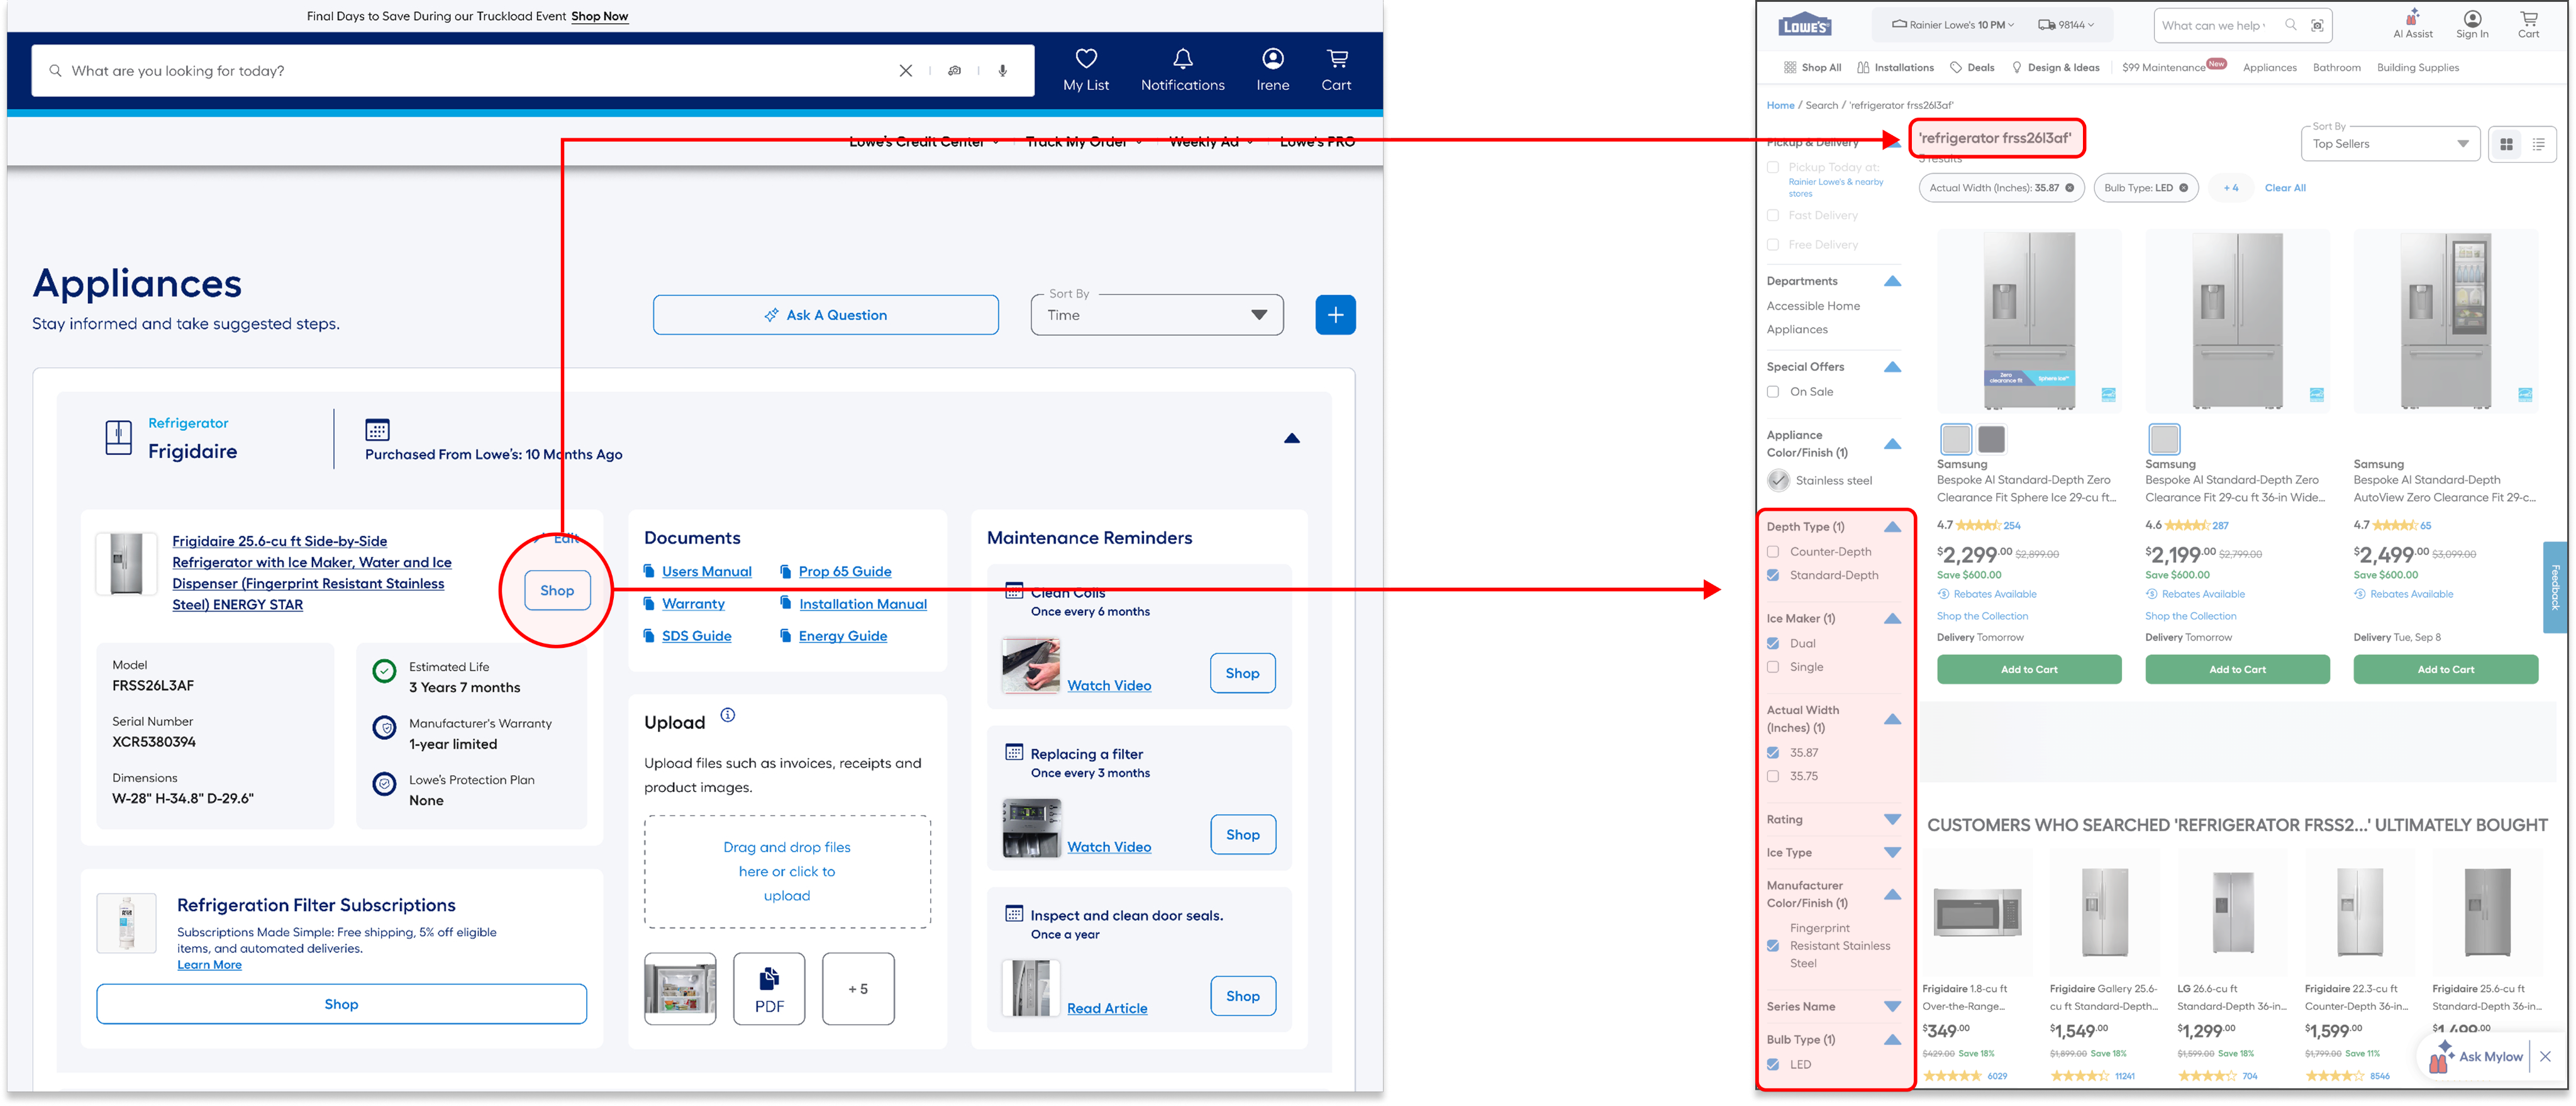This screenshot has width=2576, height=1106.
Task: Open the PDF file tile
Action: pos(769,989)
